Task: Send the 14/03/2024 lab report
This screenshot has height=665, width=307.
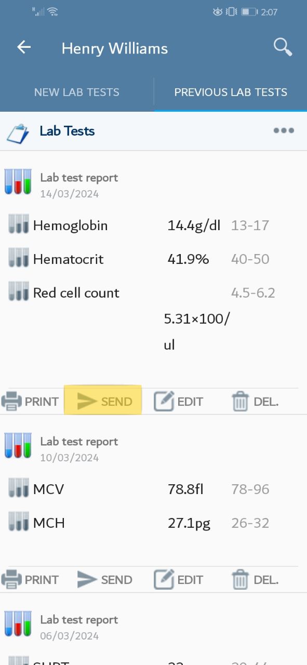Action: pyautogui.click(x=104, y=402)
